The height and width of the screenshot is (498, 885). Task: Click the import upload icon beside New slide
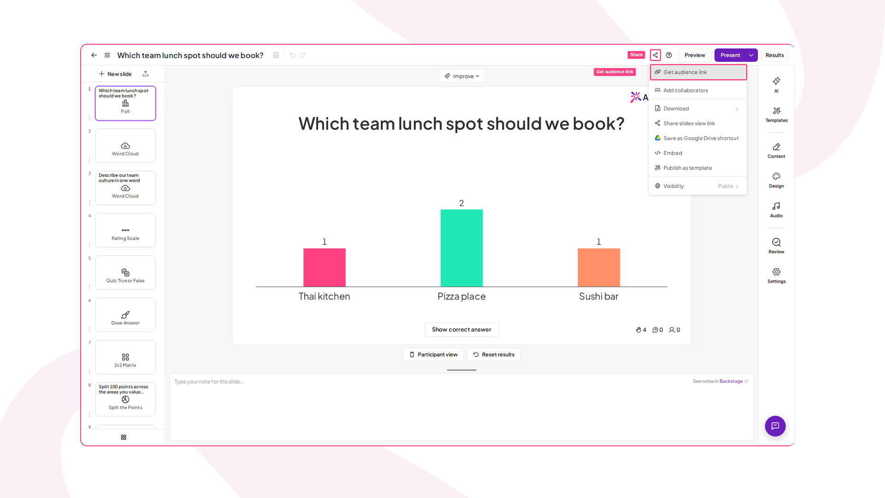[146, 74]
